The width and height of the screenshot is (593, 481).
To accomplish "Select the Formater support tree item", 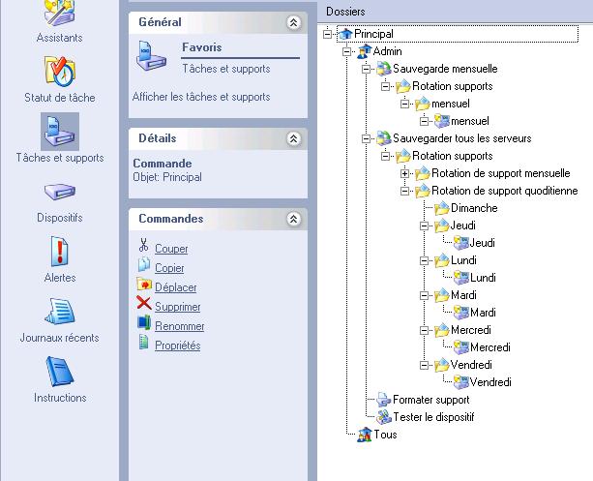I will (x=430, y=400).
